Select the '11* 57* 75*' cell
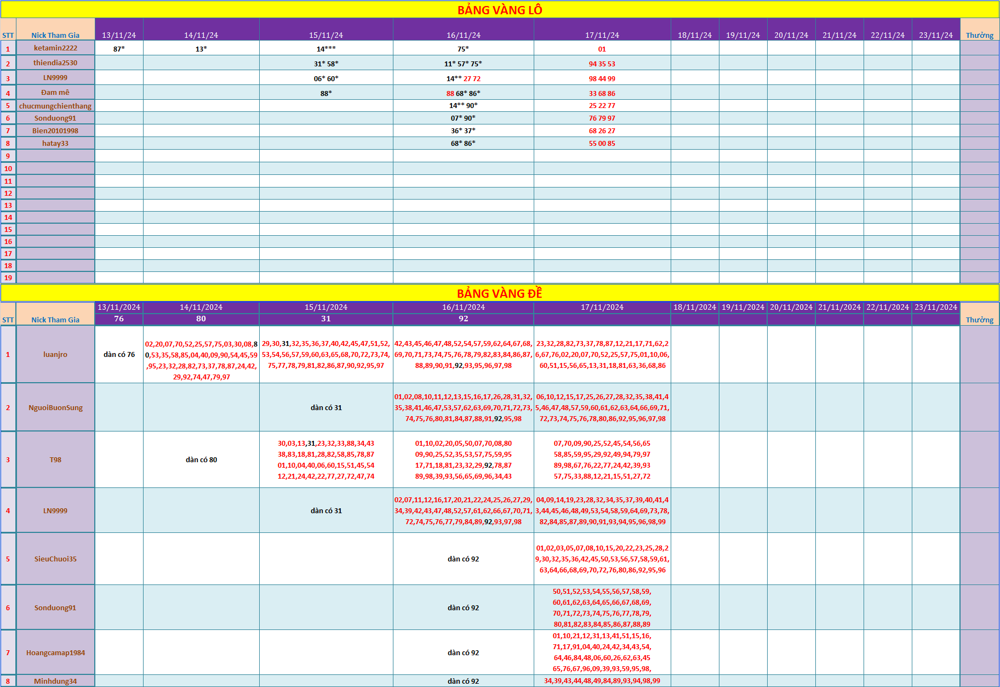The height and width of the screenshot is (687, 1000). tap(463, 63)
